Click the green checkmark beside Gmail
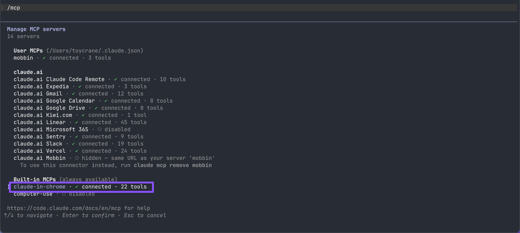The width and height of the screenshot is (520, 233). 73,94
